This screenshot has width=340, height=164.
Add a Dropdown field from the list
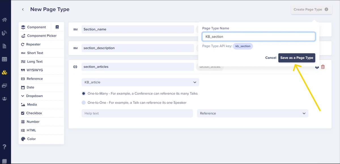[34, 96]
